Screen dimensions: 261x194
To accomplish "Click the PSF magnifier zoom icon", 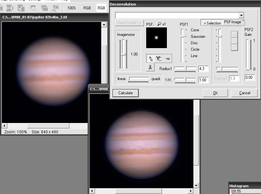I will pos(159,24).
